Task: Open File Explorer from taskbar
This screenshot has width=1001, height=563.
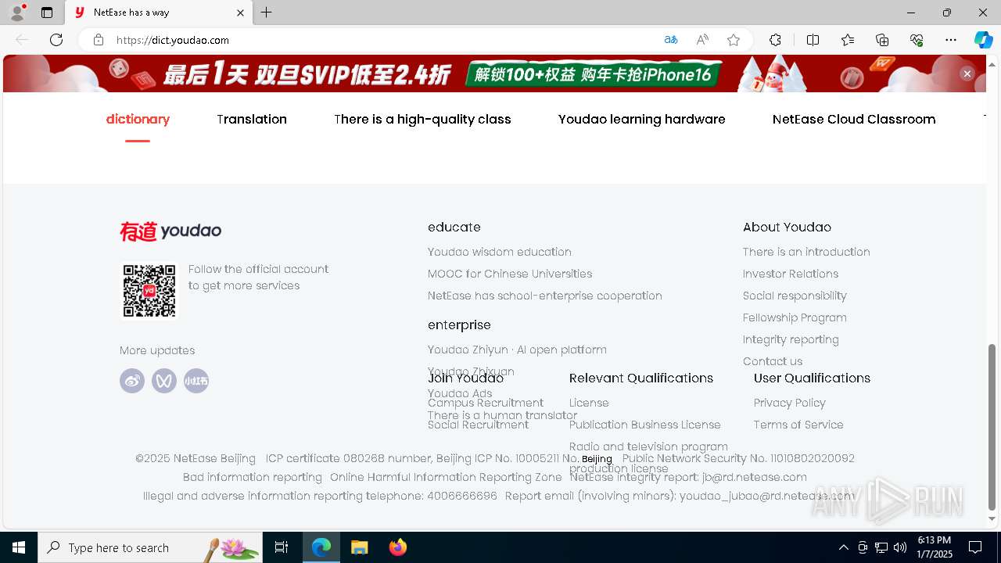Action: (359, 547)
